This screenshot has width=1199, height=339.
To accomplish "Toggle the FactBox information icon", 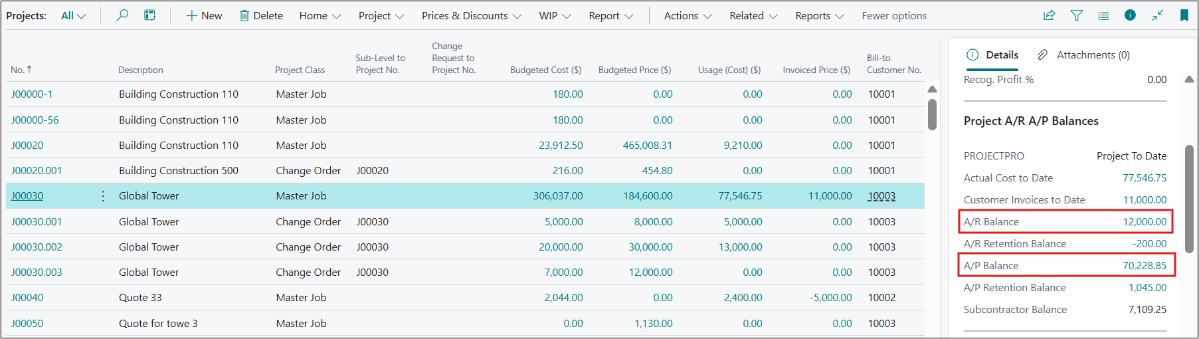I will click(x=1130, y=15).
